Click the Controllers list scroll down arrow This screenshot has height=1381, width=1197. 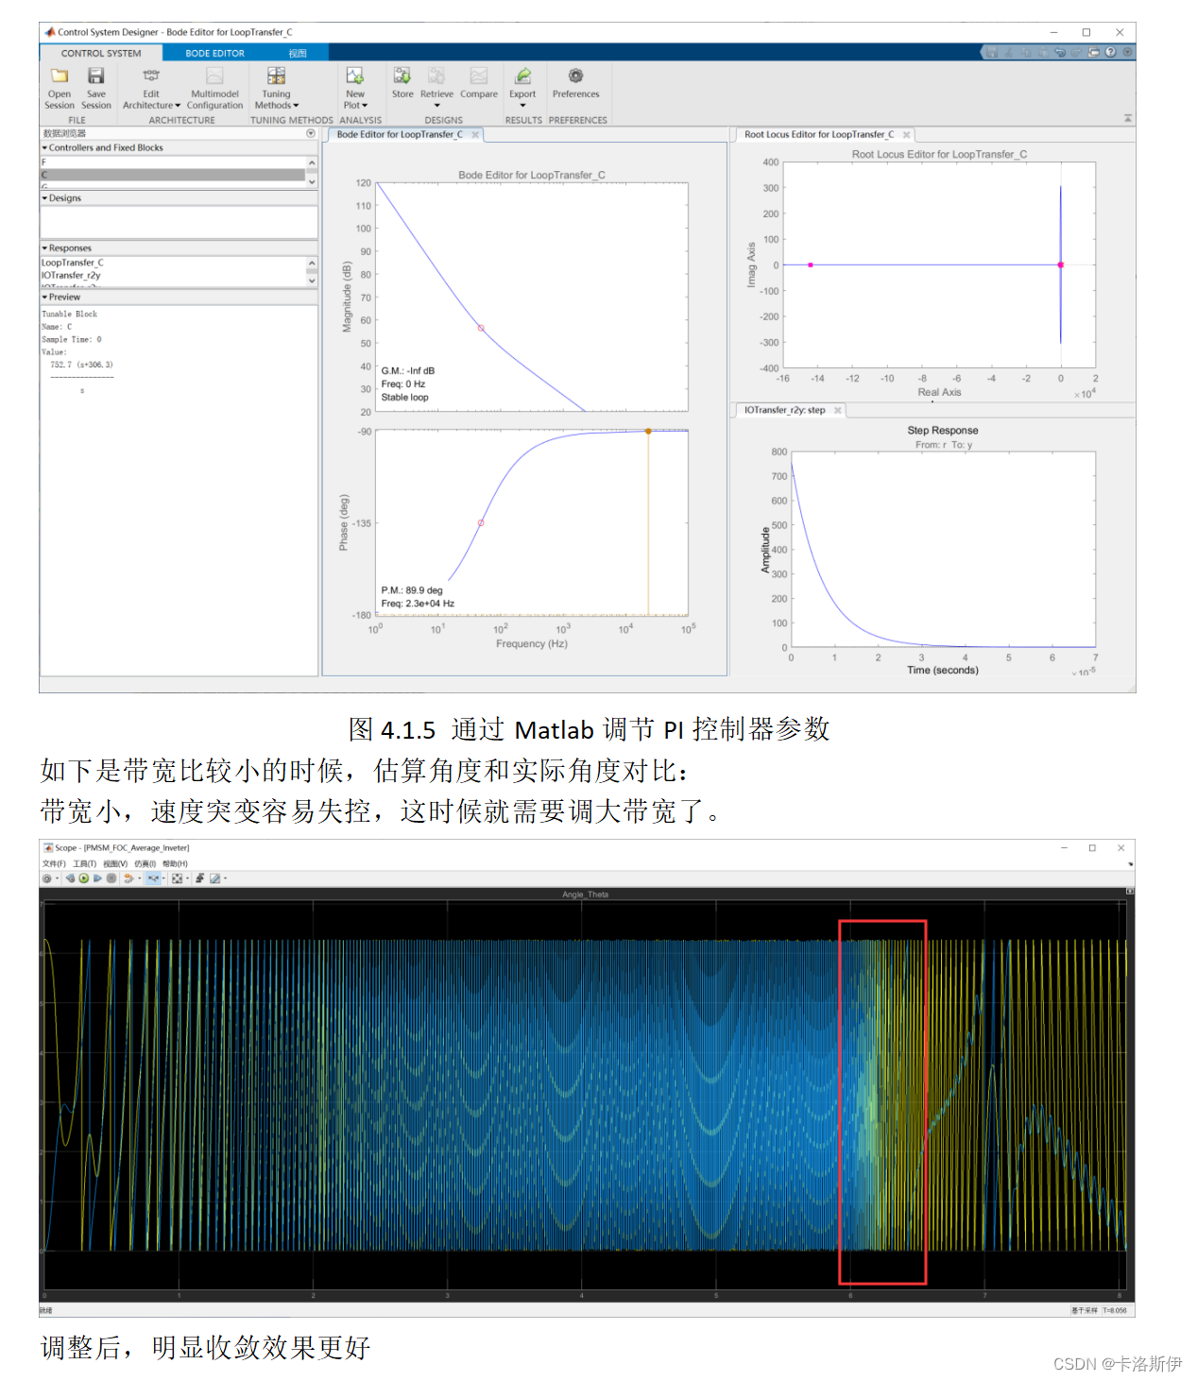point(312,180)
